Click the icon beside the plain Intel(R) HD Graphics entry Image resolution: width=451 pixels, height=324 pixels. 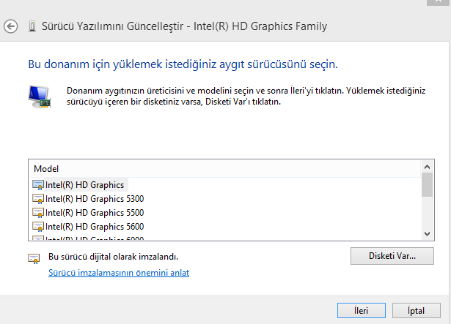38,185
